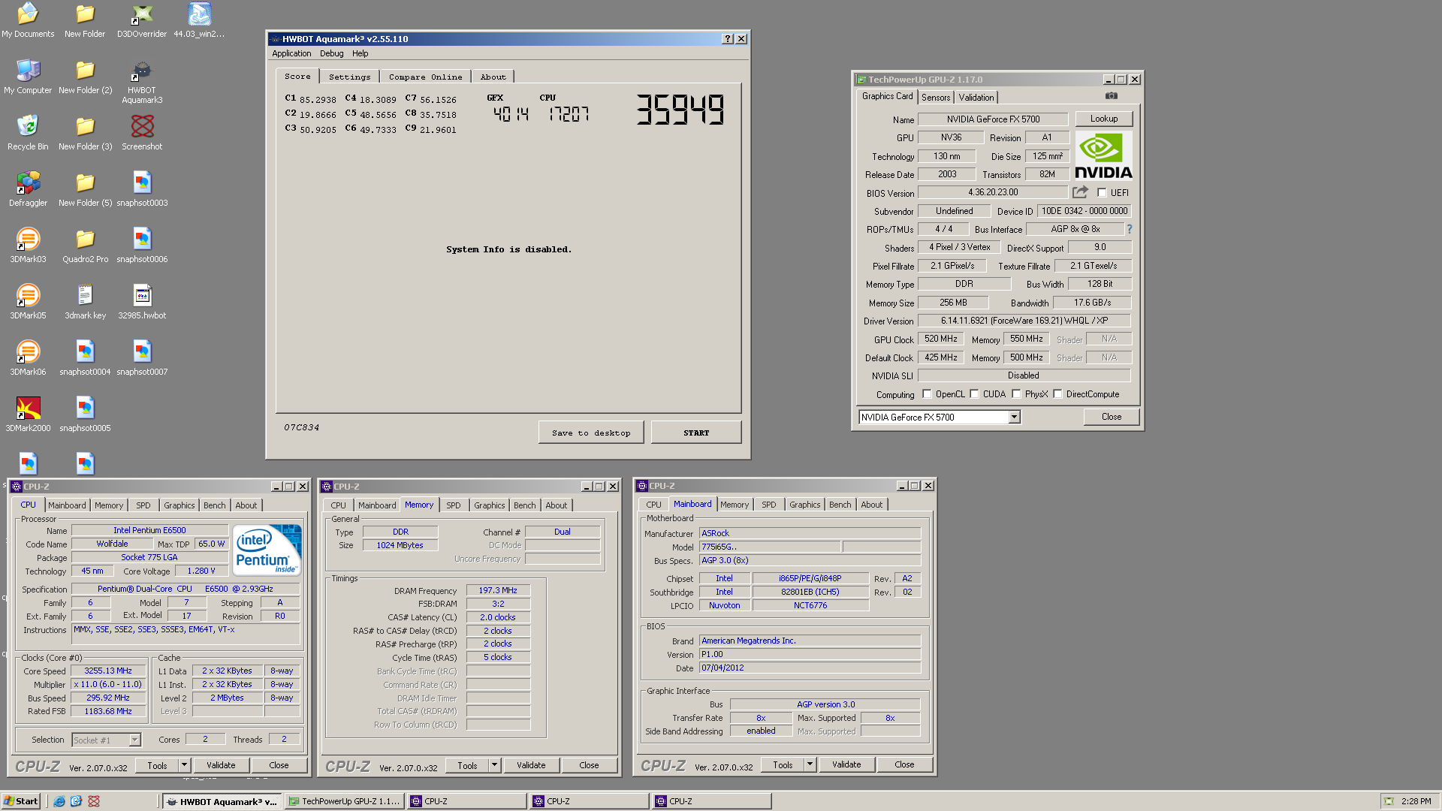Image resolution: width=1442 pixels, height=811 pixels.
Task: Select the red Screenshot desktop icon
Action: pos(142,133)
